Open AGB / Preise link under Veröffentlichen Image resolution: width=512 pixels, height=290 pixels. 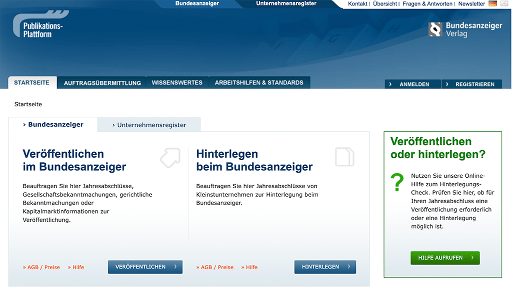pos(41,267)
